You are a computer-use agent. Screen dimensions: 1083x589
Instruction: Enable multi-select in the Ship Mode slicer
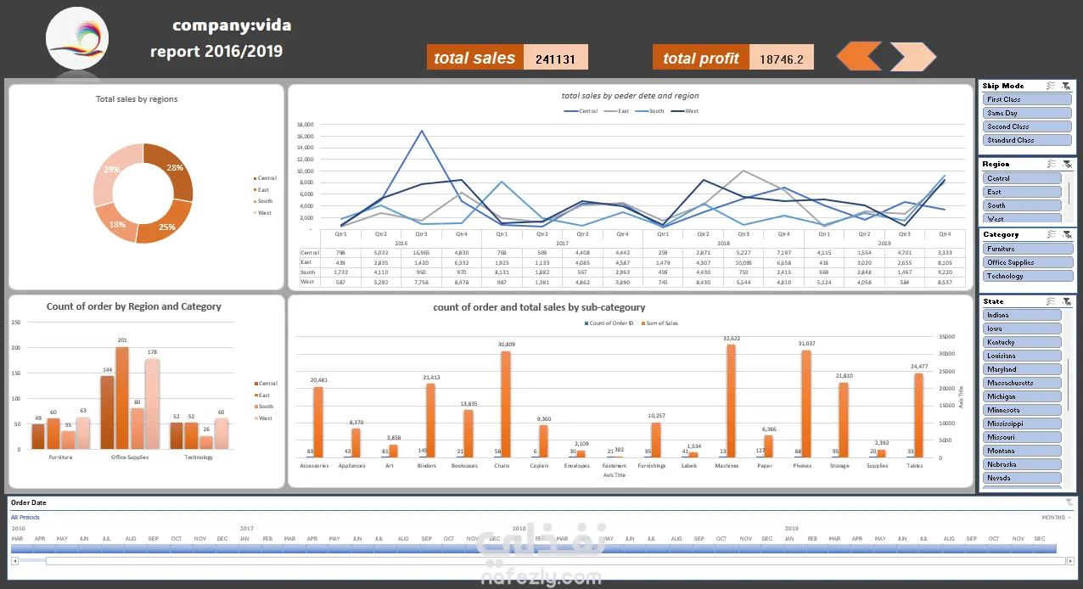coord(1051,86)
